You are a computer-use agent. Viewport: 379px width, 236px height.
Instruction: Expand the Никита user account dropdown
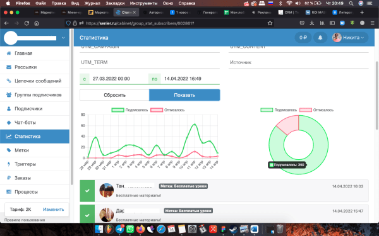point(350,38)
